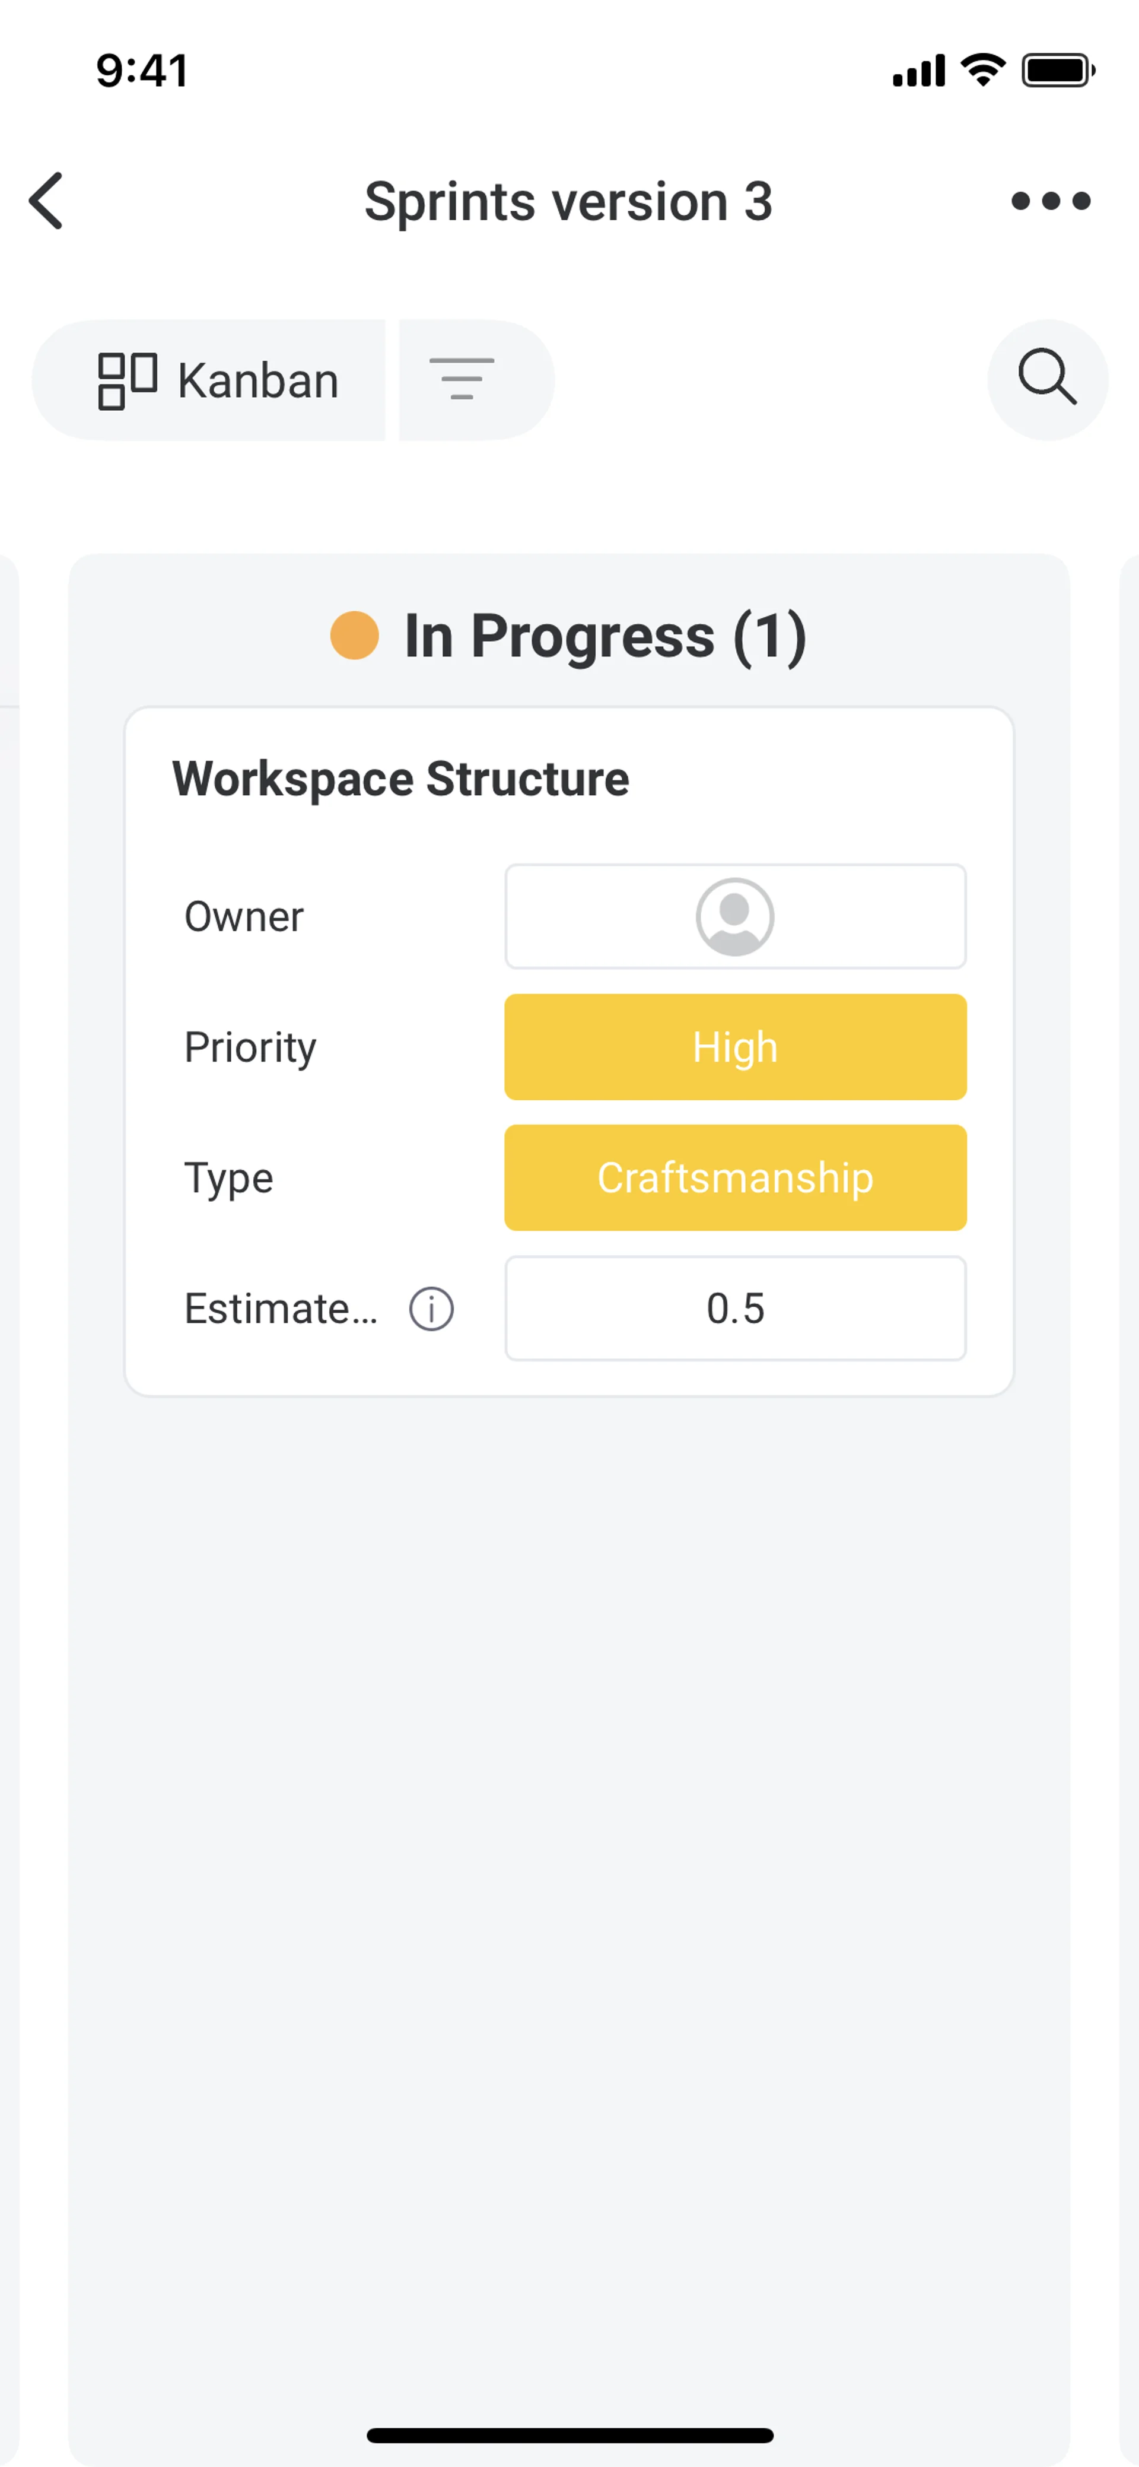Tap the filter lines icon

tap(462, 379)
